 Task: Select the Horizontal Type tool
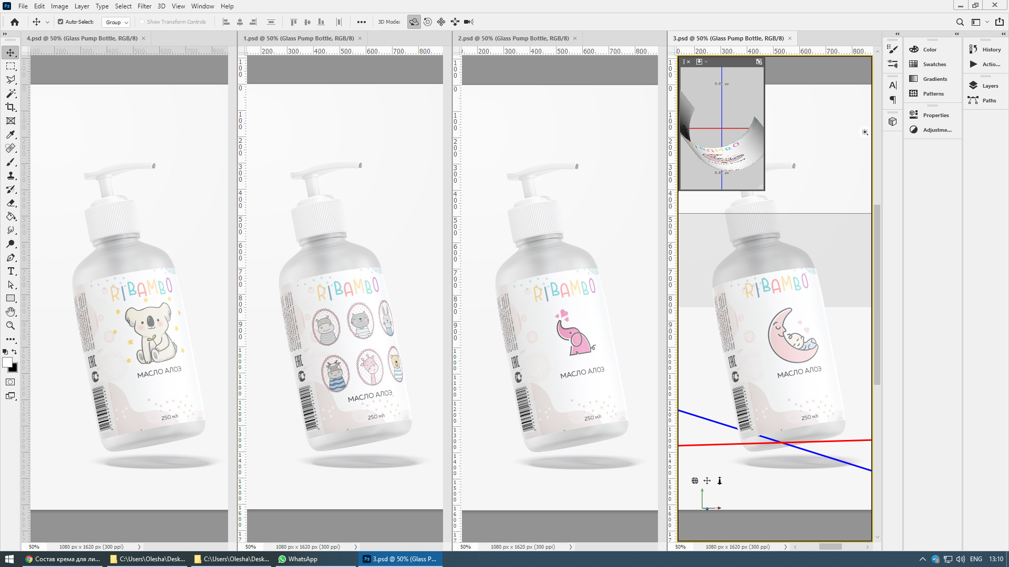click(11, 271)
